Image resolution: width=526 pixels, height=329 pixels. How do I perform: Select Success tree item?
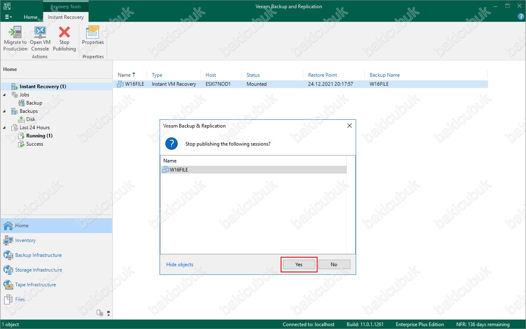tap(34, 144)
